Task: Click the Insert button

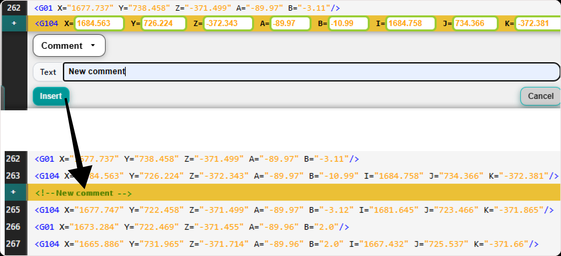Action: 51,96
